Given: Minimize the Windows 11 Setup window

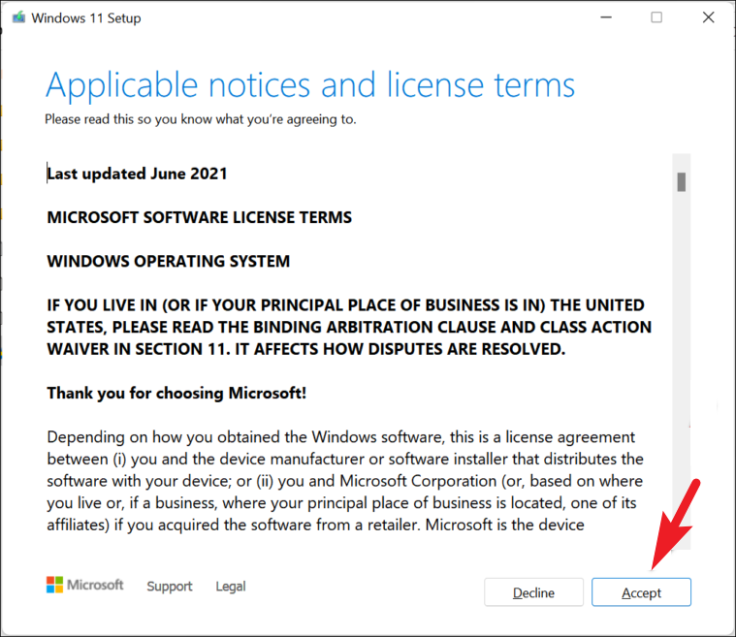Looking at the screenshot, I should (x=606, y=17).
